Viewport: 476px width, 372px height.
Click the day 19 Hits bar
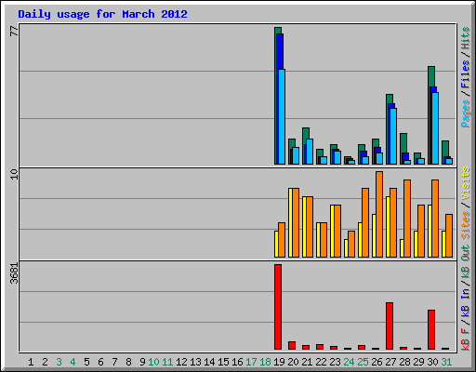(276, 96)
